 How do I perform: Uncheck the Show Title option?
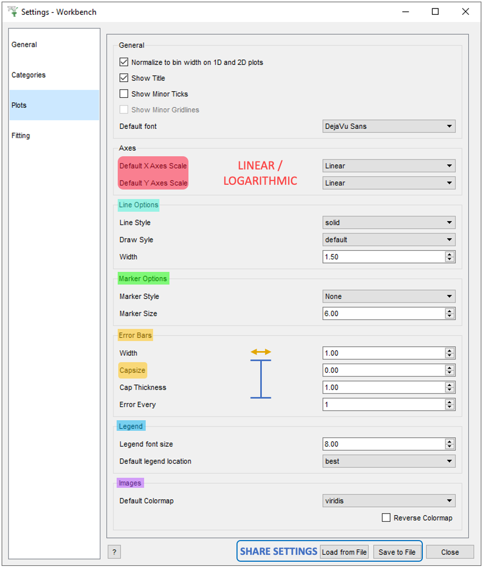click(124, 78)
